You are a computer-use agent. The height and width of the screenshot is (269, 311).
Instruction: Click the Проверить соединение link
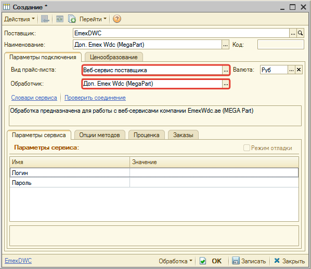coord(95,98)
